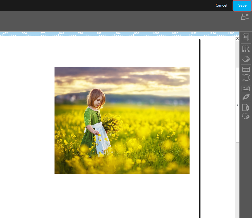Click the empty left page area

22,123
